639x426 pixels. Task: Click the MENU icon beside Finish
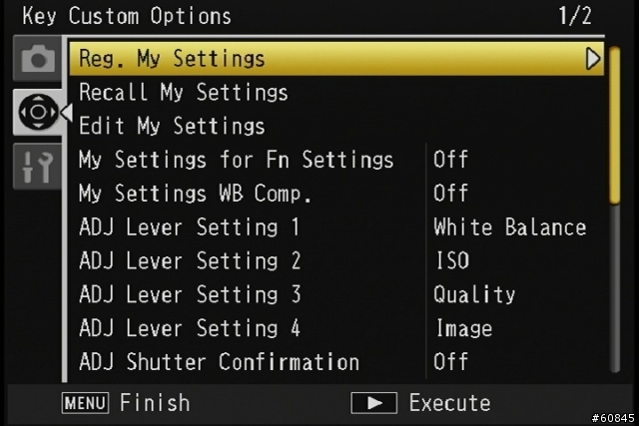[x=85, y=403]
